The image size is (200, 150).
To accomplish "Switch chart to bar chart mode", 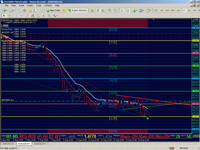I will point(92,11).
